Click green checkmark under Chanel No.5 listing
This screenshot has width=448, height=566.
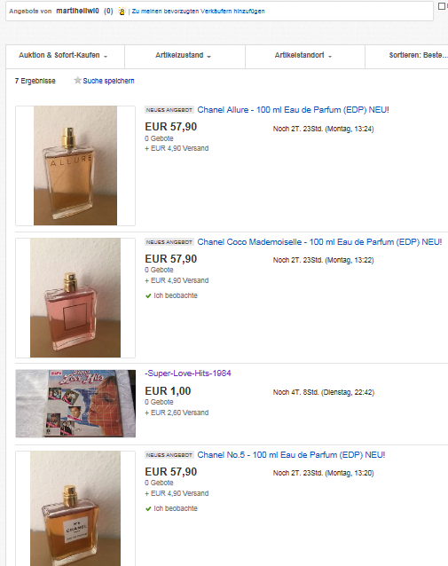point(148,509)
